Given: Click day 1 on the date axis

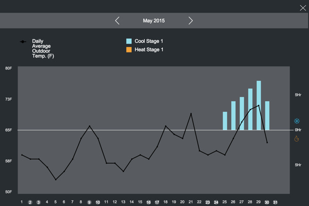Looking at the screenshot, I should coord(22,202).
